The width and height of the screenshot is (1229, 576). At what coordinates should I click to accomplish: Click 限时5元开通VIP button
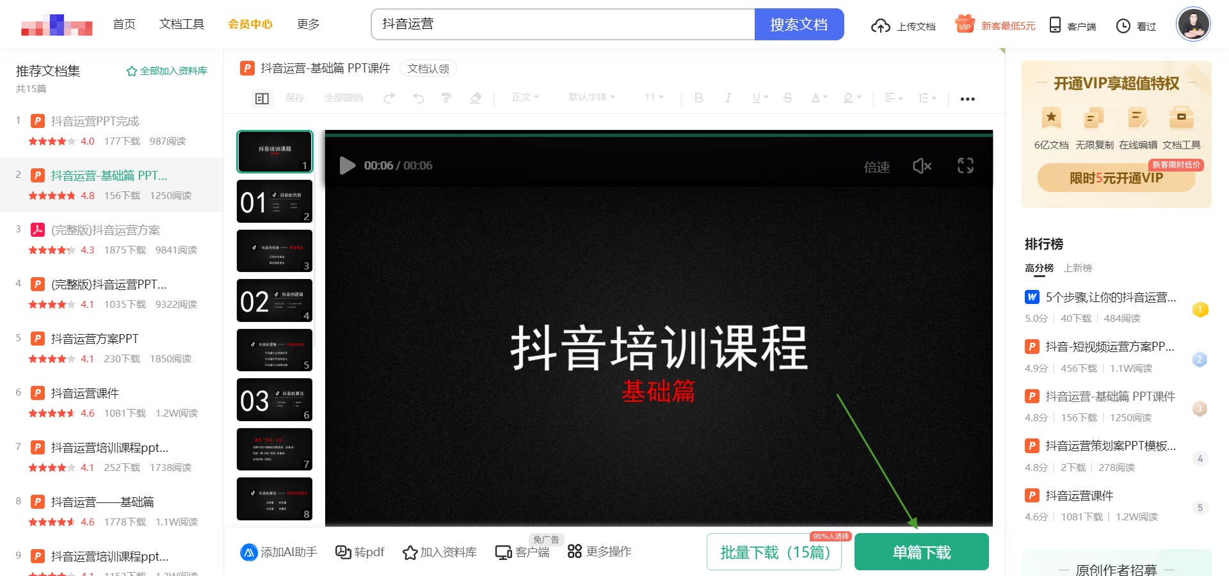[1116, 178]
